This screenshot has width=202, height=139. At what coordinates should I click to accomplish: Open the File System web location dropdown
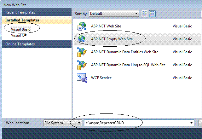[63, 123]
